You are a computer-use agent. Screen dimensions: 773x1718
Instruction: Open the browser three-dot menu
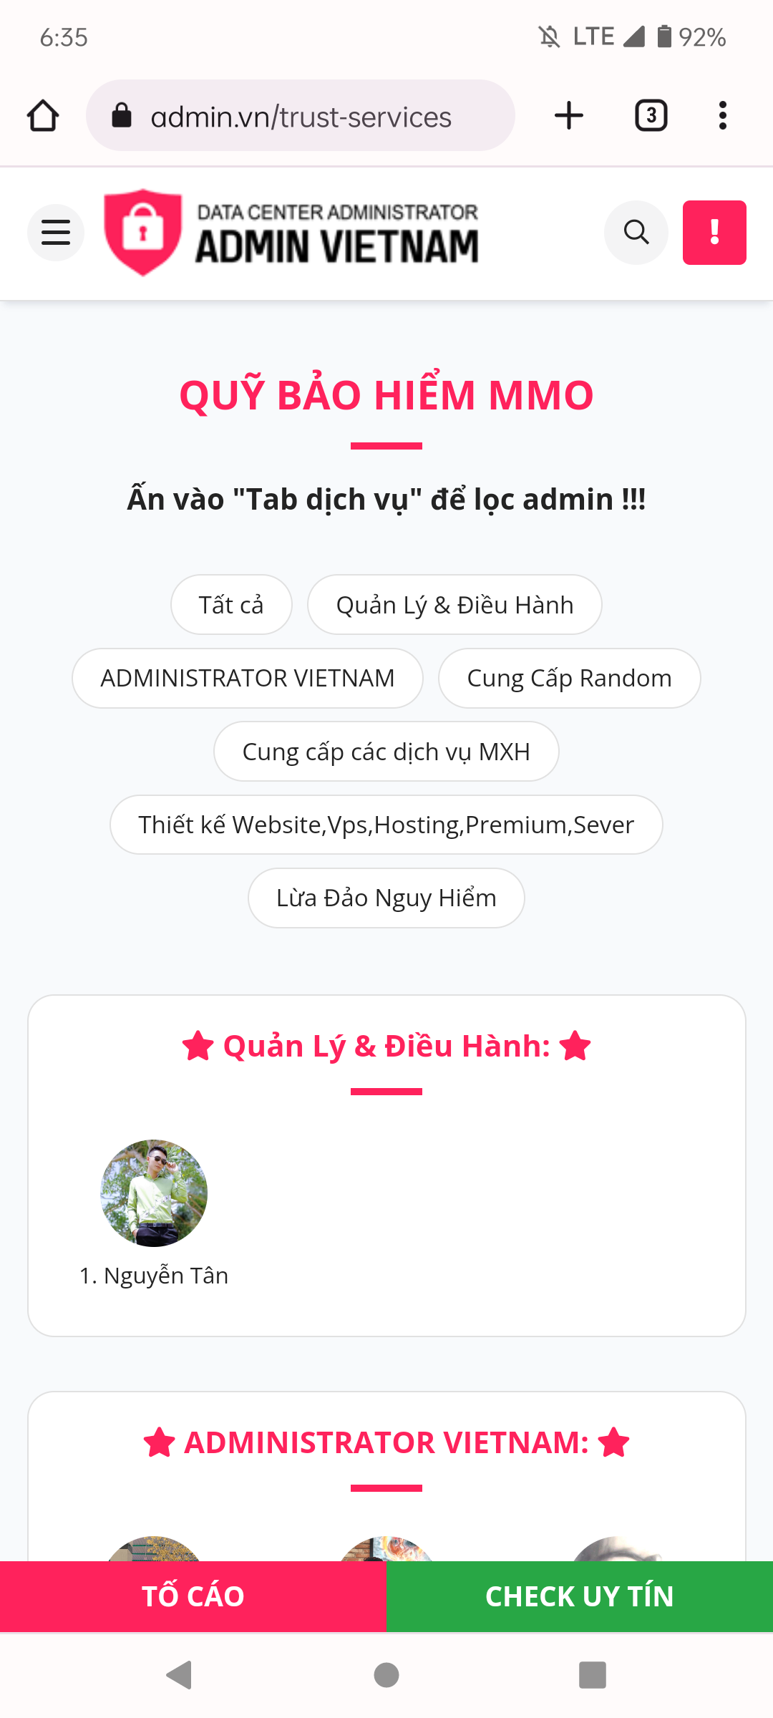pyautogui.click(x=723, y=116)
